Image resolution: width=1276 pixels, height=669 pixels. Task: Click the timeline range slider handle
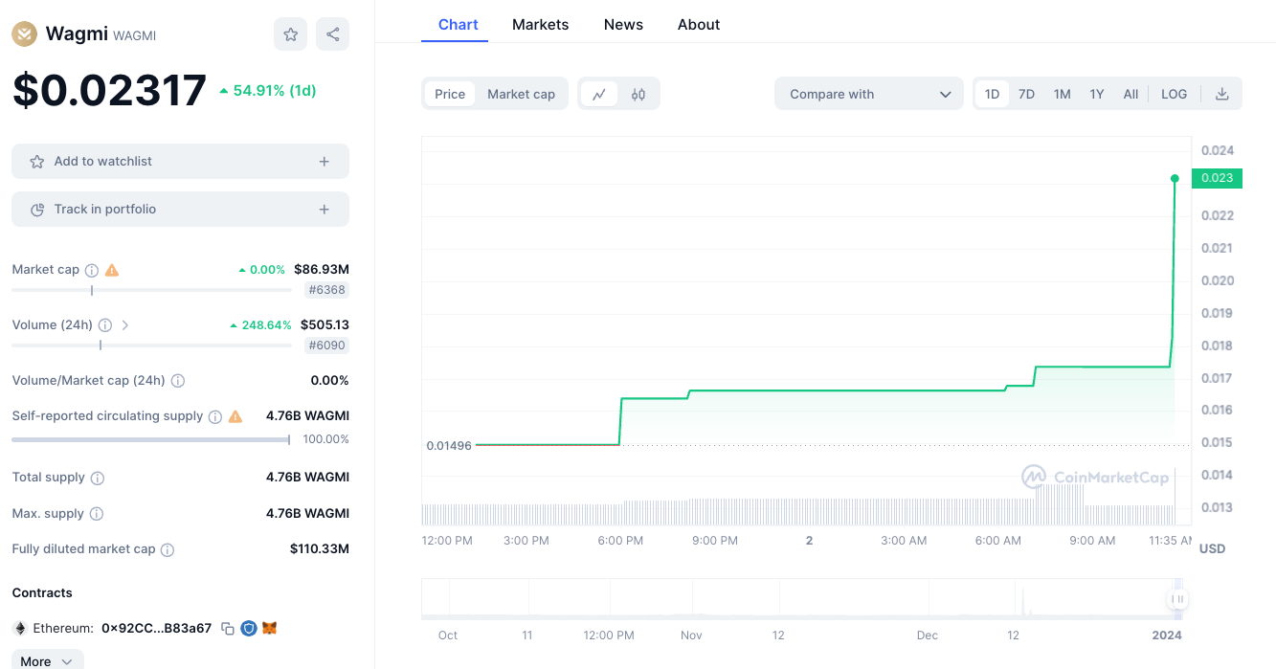[1178, 599]
